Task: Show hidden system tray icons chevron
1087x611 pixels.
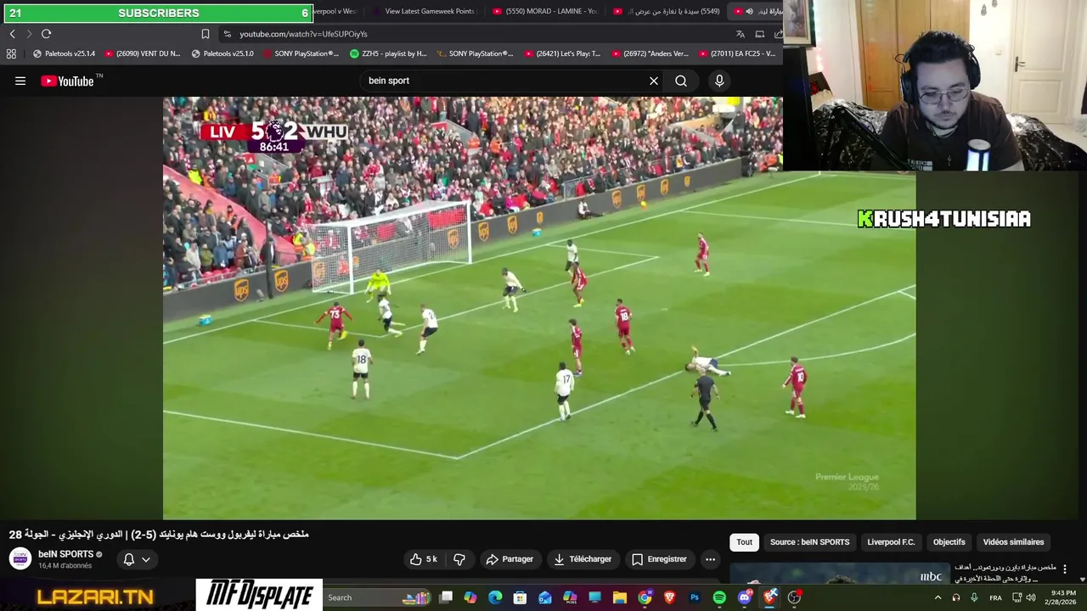Action: (938, 597)
